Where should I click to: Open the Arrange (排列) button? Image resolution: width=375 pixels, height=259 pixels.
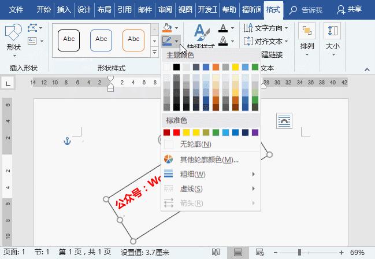point(307,40)
